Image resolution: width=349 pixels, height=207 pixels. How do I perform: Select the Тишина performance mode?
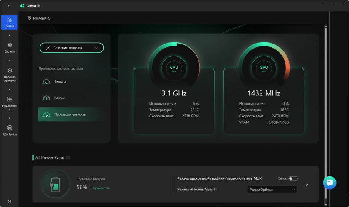[71, 82]
